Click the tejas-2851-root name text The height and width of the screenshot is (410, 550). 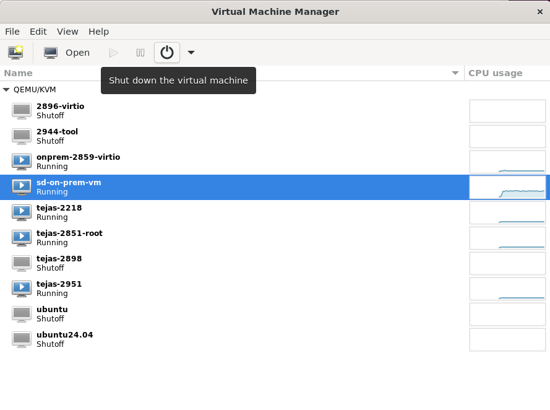pos(69,233)
